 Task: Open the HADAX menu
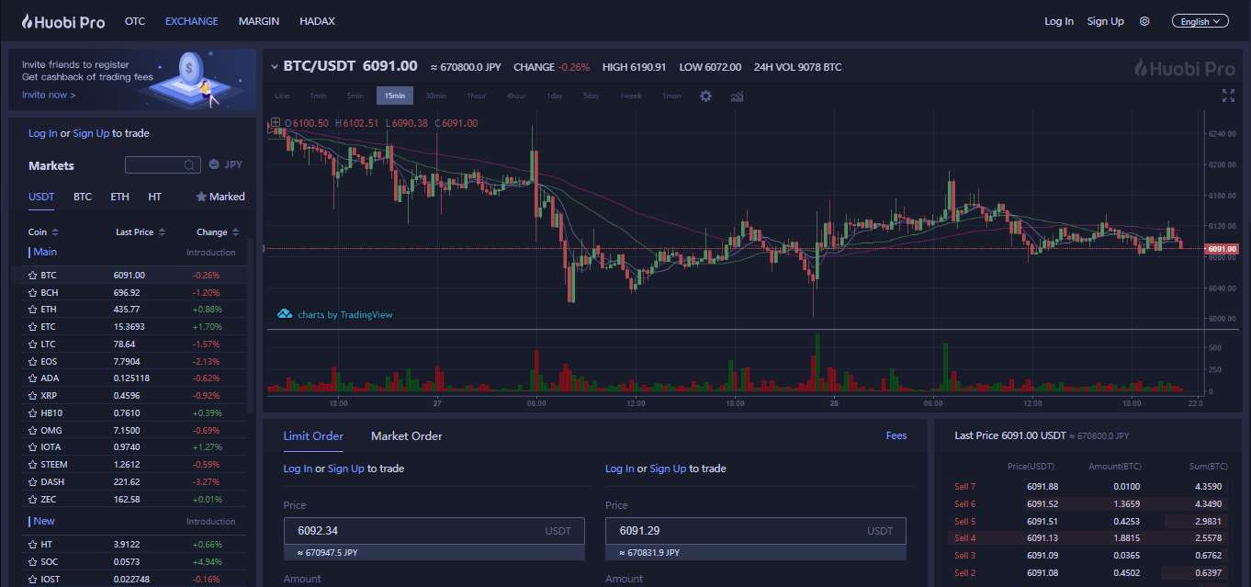pyautogui.click(x=317, y=21)
